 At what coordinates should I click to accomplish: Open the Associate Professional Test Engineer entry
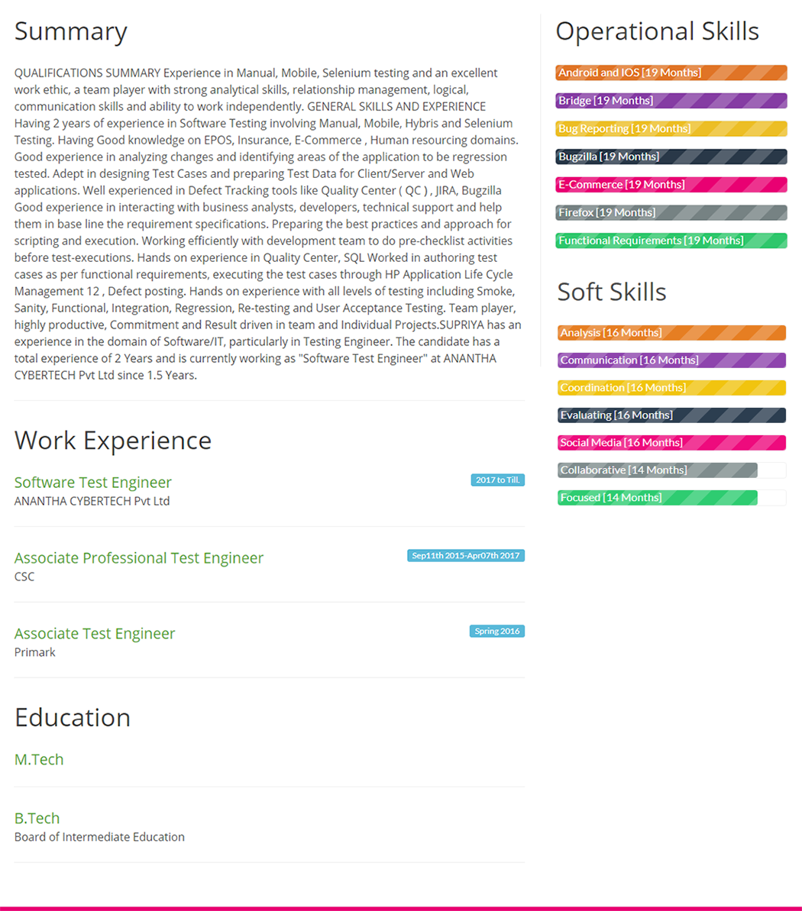[x=138, y=558]
